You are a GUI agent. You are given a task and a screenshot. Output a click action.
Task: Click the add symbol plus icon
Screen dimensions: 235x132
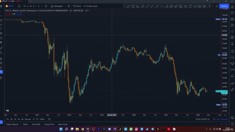[19, 6]
